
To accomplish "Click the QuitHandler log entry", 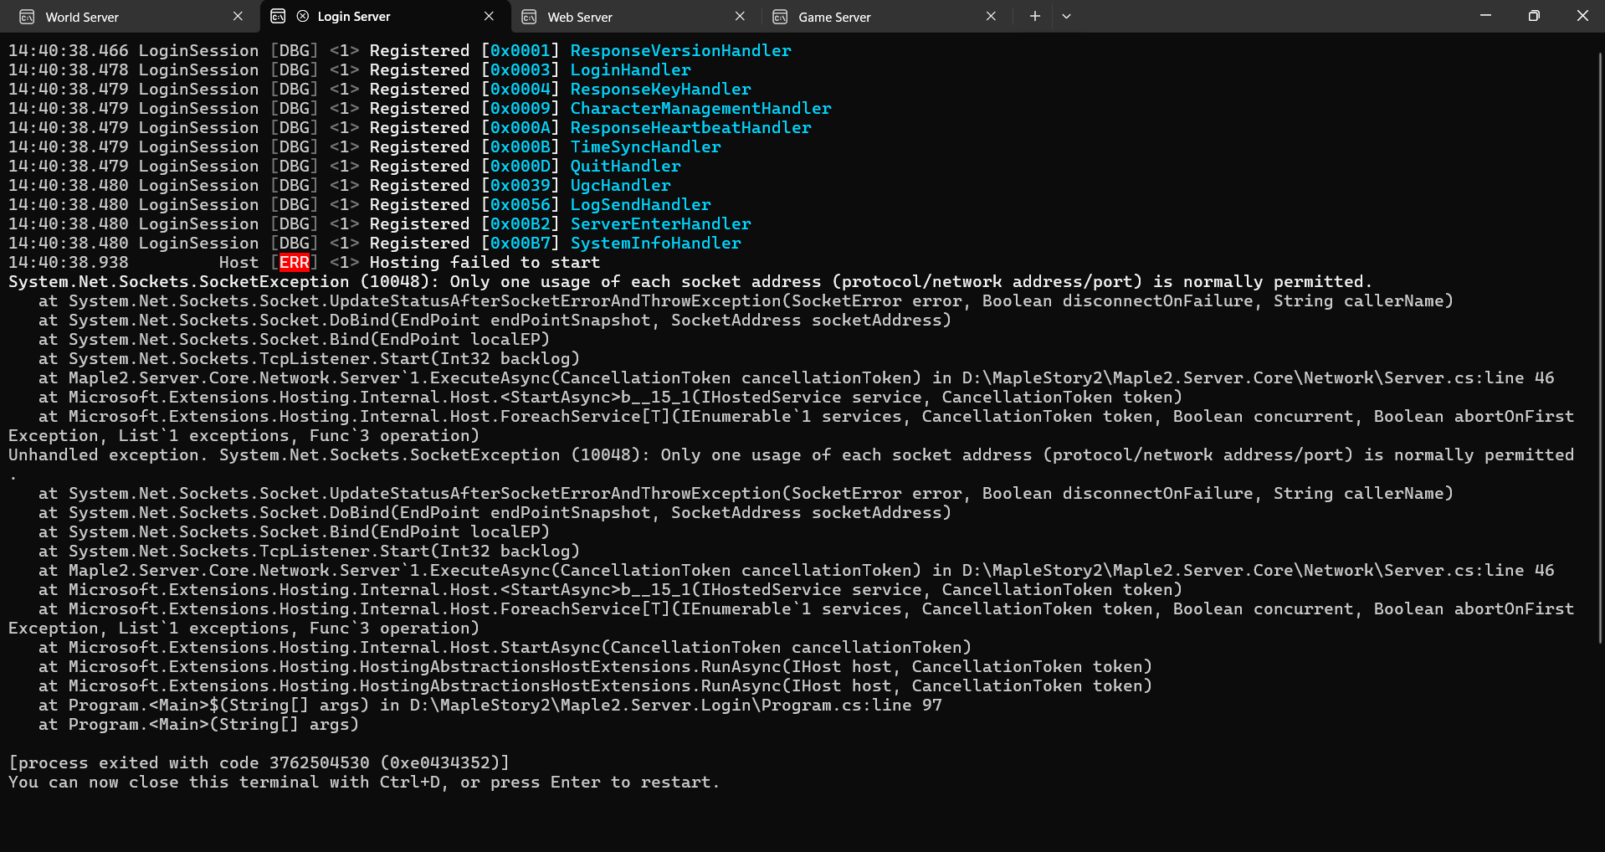I will point(625,167).
